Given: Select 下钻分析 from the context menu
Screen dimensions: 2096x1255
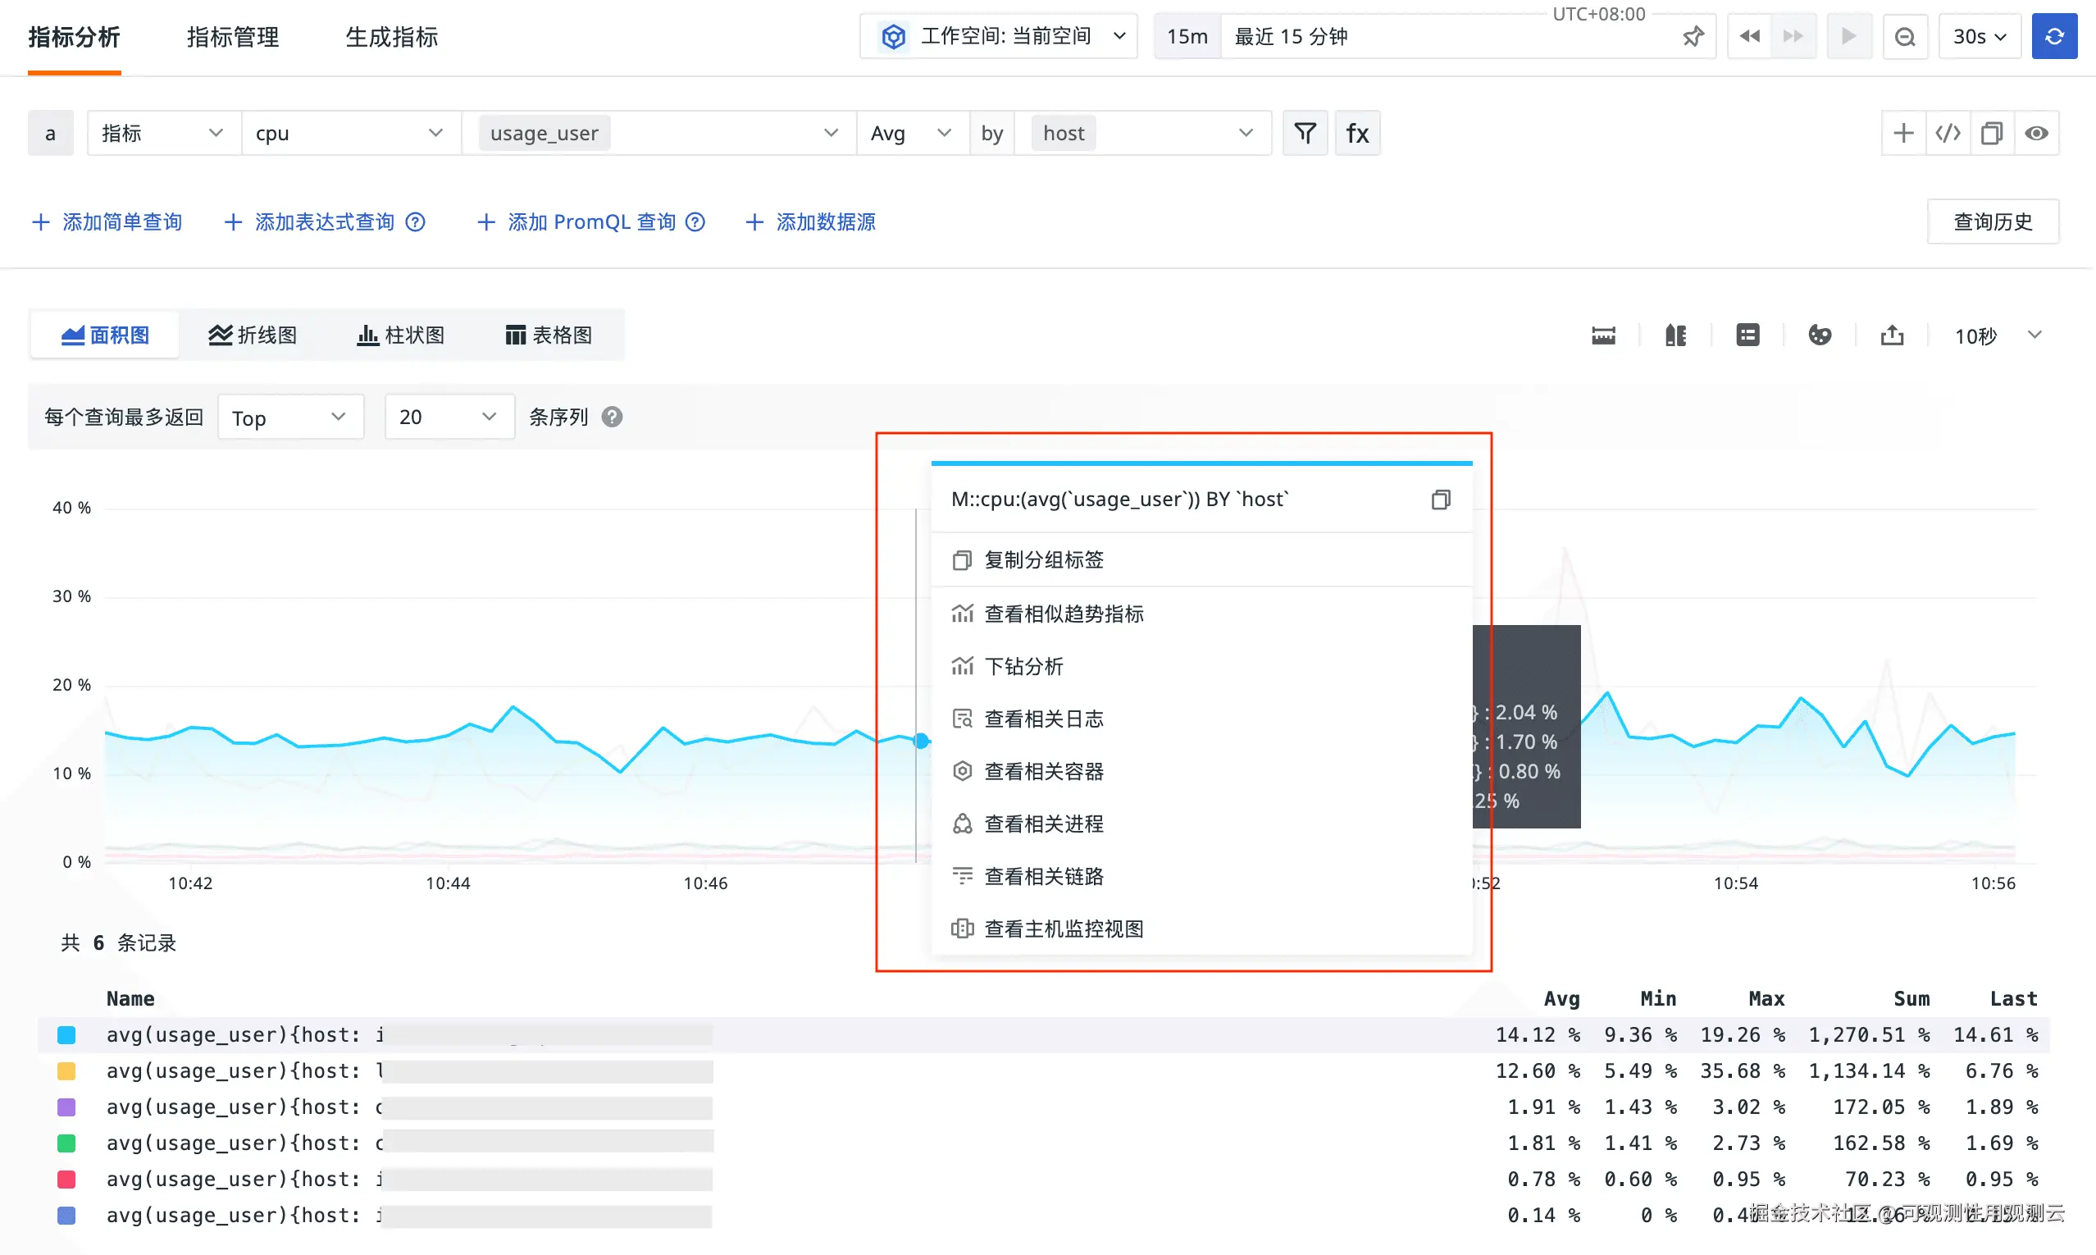Looking at the screenshot, I should [x=1023, y=666].
